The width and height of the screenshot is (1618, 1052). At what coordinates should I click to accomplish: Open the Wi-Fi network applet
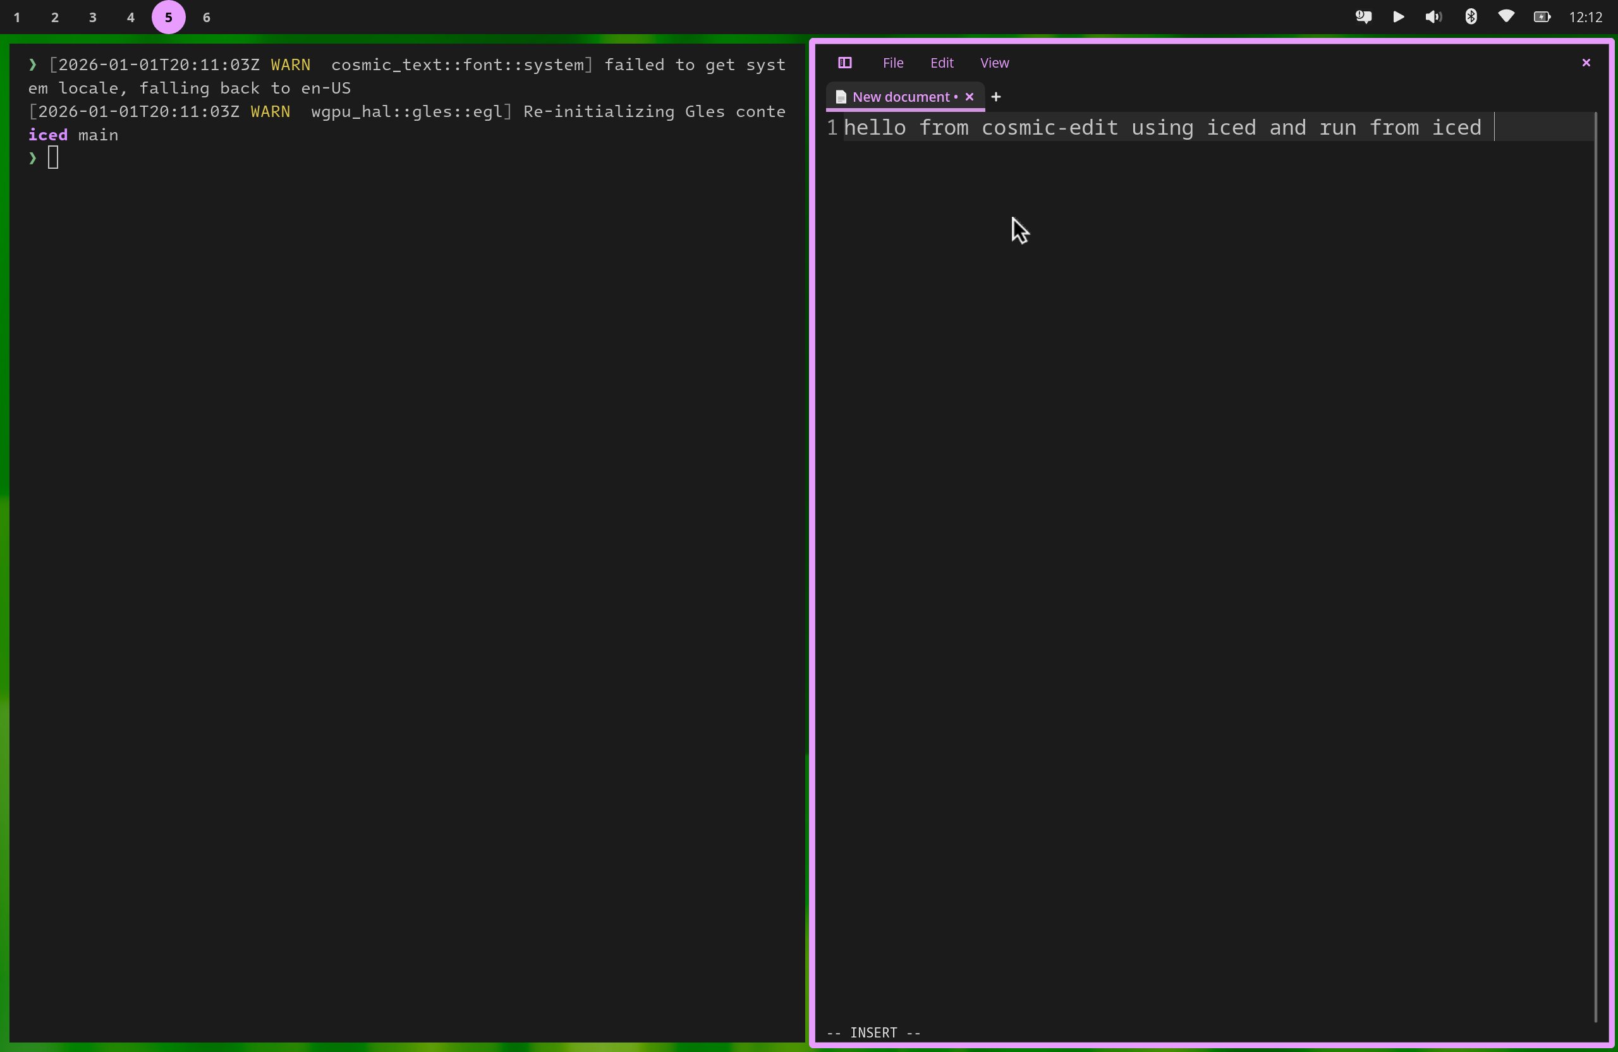(x=1506, y=17)
